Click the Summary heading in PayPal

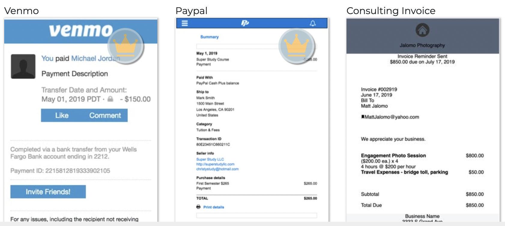pos(210,37)
